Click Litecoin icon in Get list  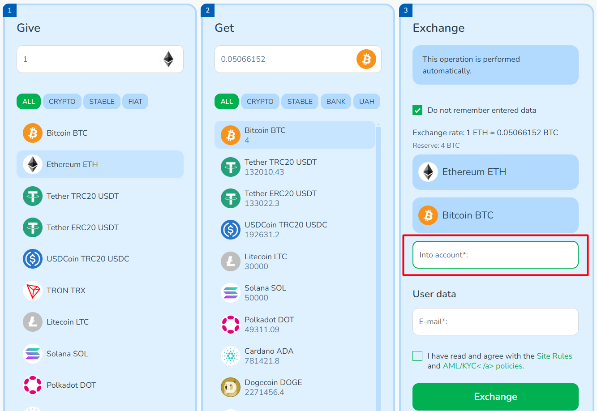(x=231, y=261)
